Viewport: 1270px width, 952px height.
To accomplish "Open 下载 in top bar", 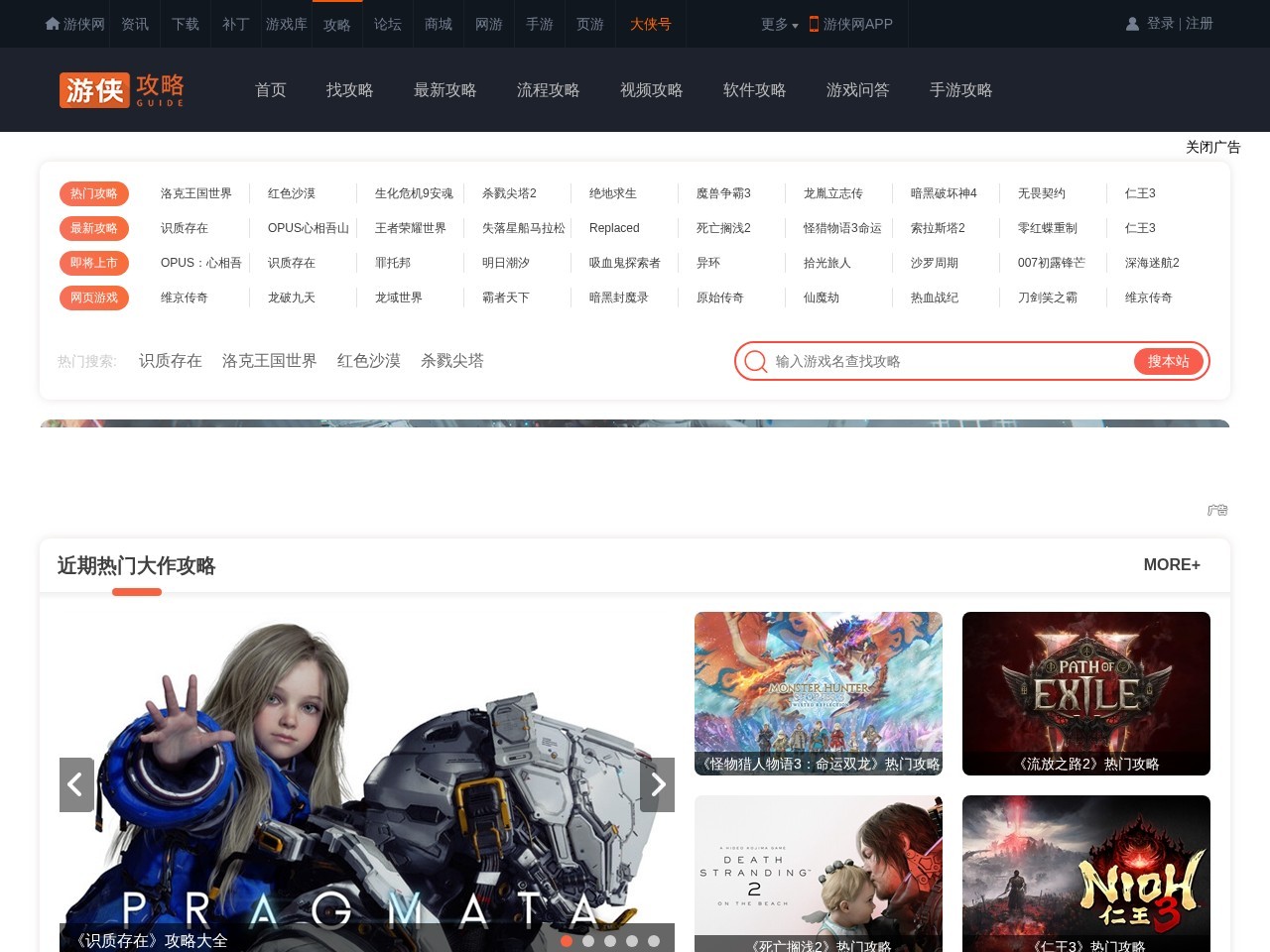I will pyautogui.click(x=186, y=24).
